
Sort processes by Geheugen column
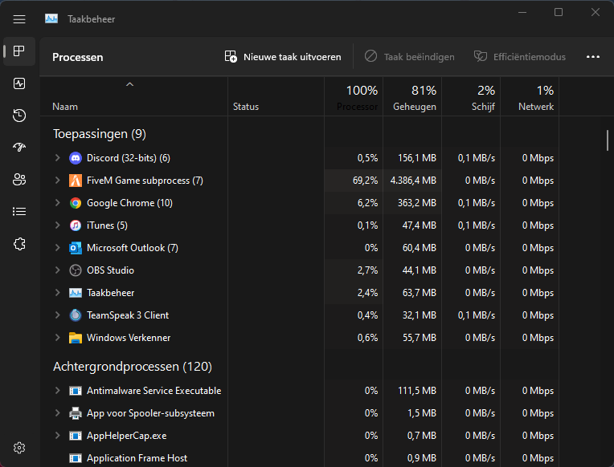click(x=414, y=98)
